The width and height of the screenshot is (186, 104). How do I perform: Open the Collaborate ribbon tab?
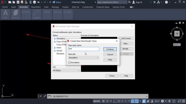pyautogui.click(x=87, y=7)
